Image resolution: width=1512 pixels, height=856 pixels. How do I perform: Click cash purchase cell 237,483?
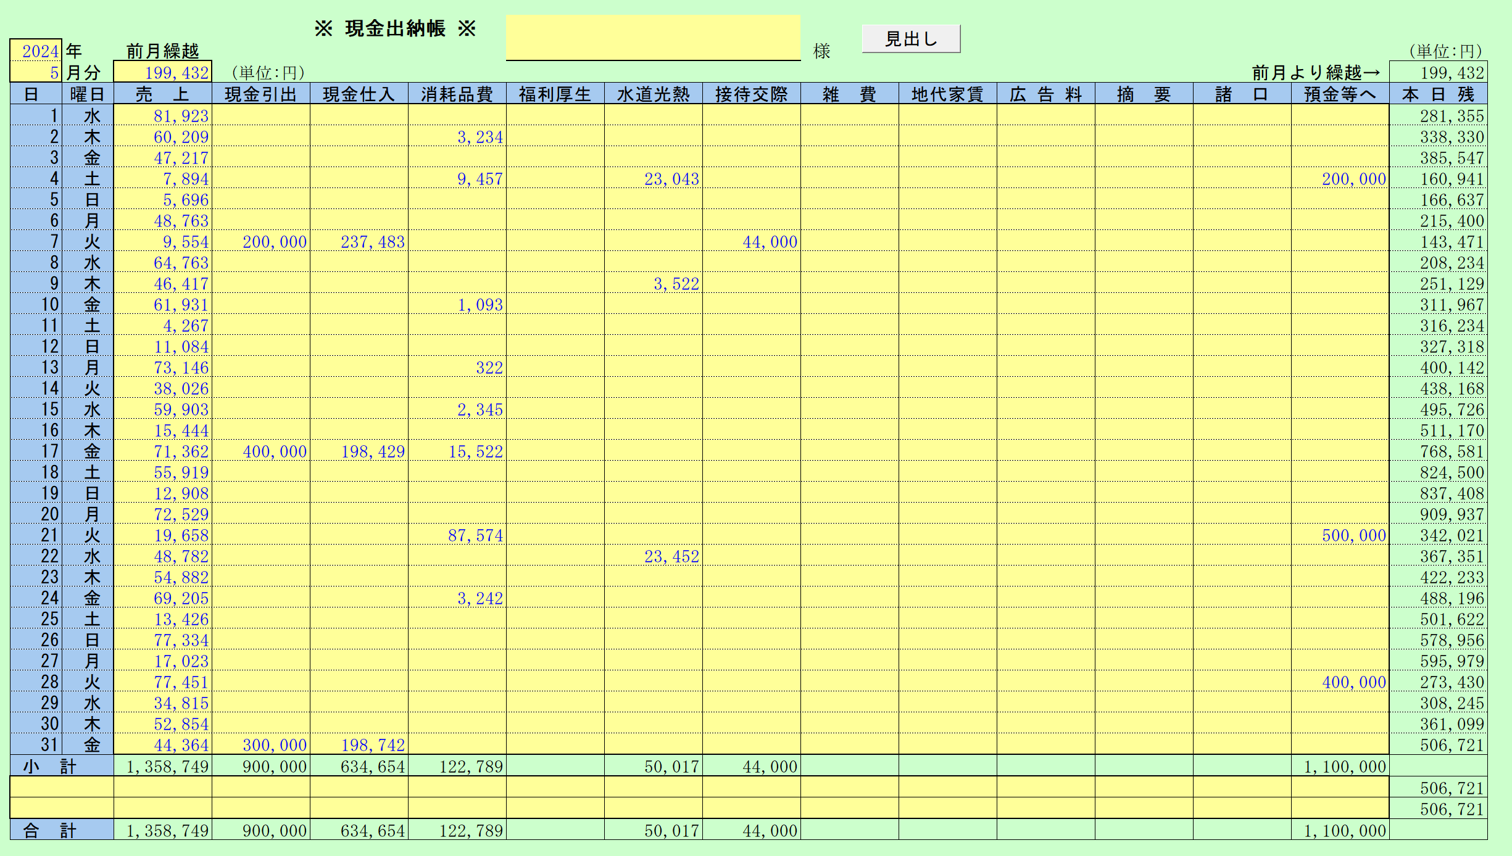tap(359, 241)
